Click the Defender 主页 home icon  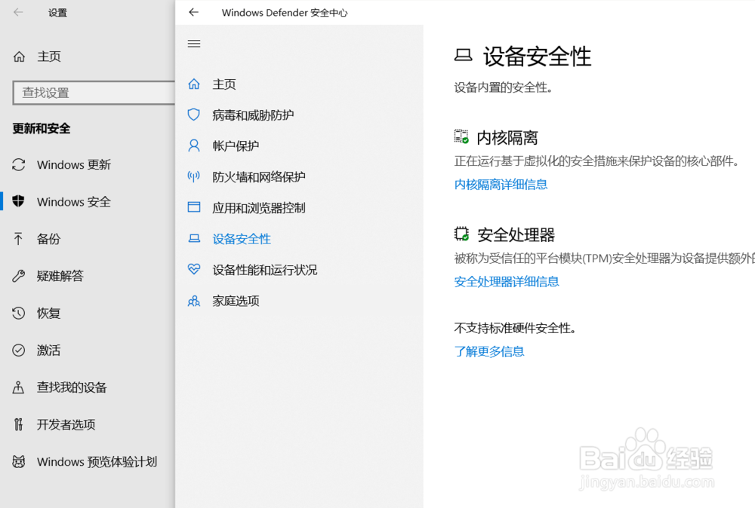coord(194,84)
